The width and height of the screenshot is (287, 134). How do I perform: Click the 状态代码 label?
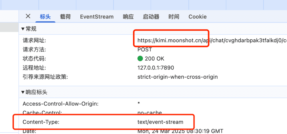tap(34, 58)
